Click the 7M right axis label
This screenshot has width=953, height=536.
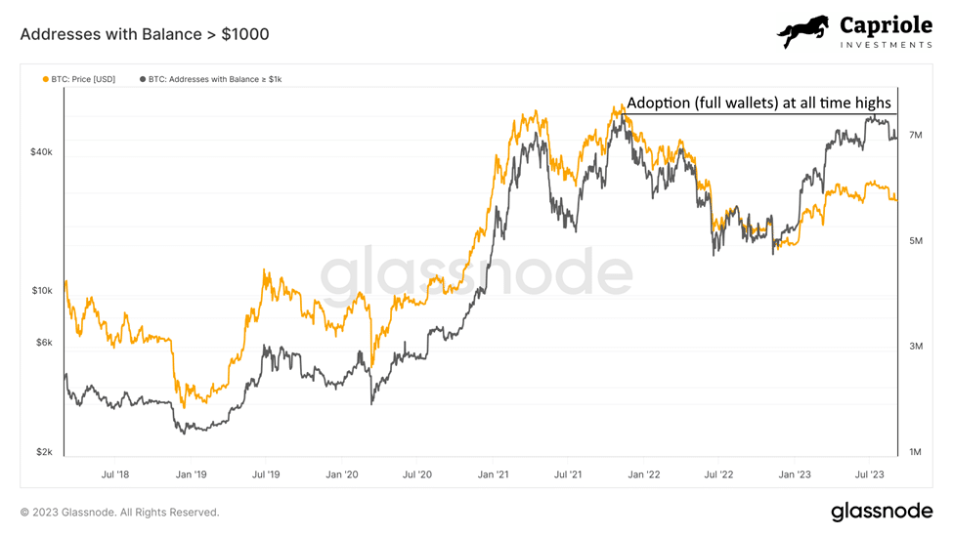(915, 136)
